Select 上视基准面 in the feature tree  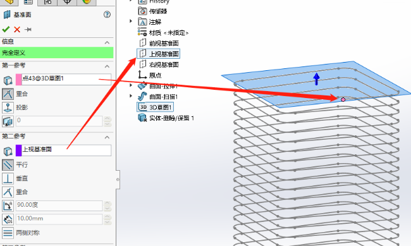pyautogui.click(x=164, y=54)
